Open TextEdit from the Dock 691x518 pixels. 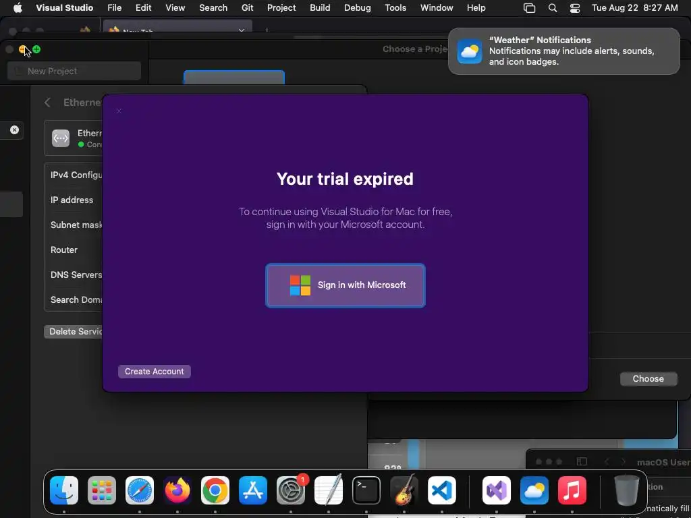click(x=329, y=490)
